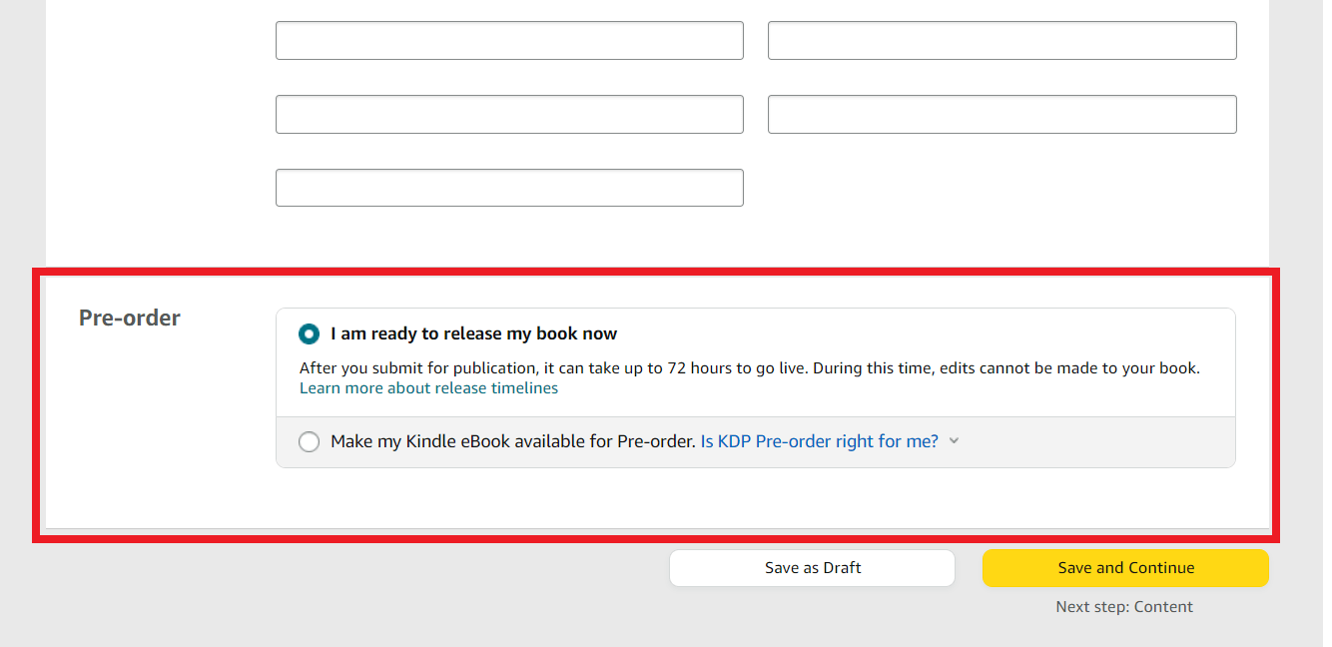Click the 'Next step: Content' label
The width and height of the screenshot is (1332, 647).
coord(1124,606)
